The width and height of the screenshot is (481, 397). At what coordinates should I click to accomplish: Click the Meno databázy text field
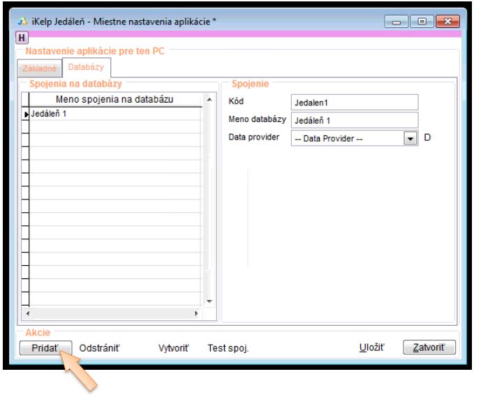coord(353,120)
